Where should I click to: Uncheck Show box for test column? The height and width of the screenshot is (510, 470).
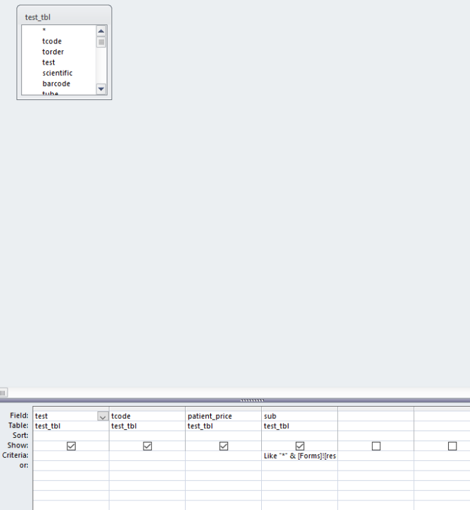coord(71,446)
